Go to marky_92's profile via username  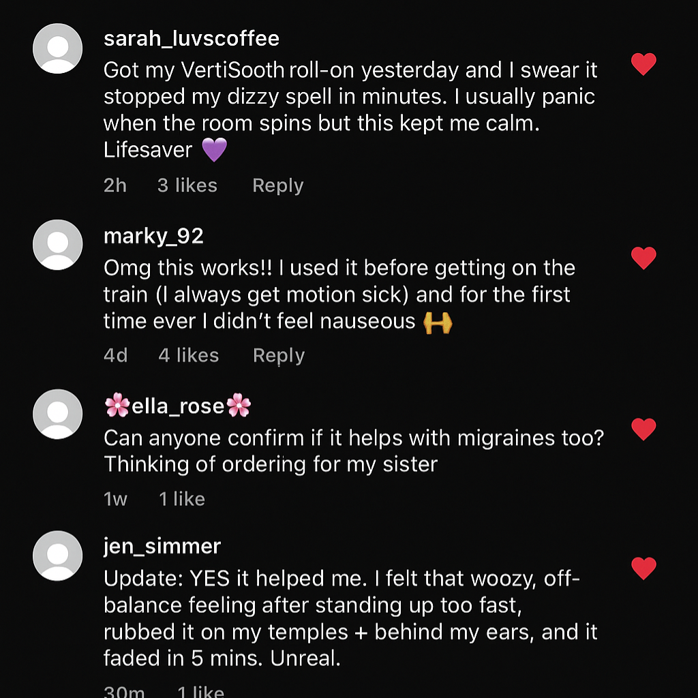click(x=153, y=236)
